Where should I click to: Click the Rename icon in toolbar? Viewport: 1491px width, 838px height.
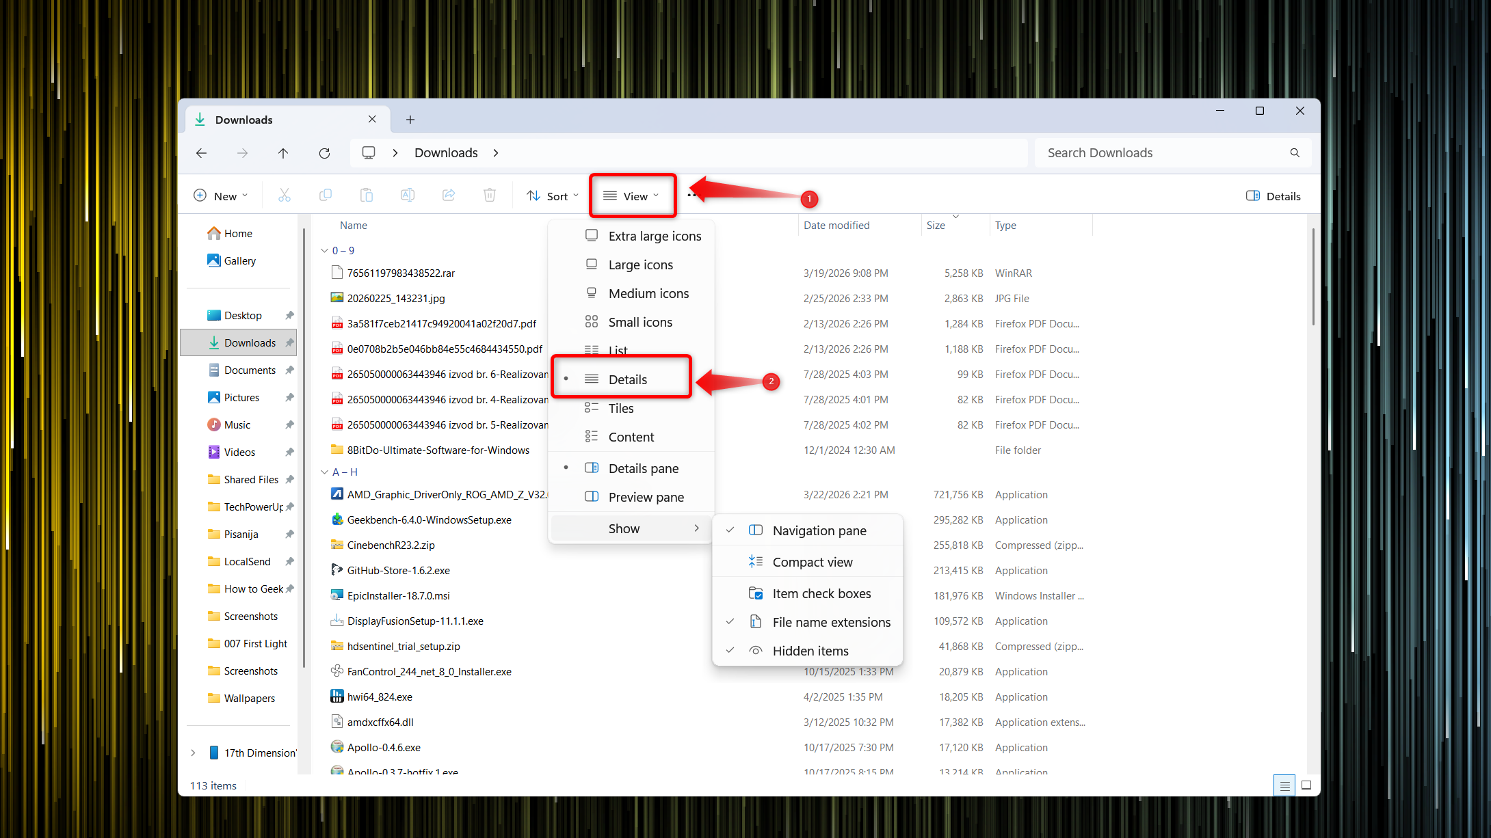click(x=408, y=195)
